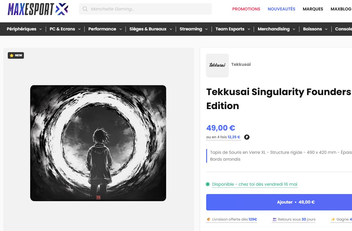This screenshot has width=352, height=231.
Task: Click the MaxEsport logo
Action: pyautogui.click(x=38, y=9)
